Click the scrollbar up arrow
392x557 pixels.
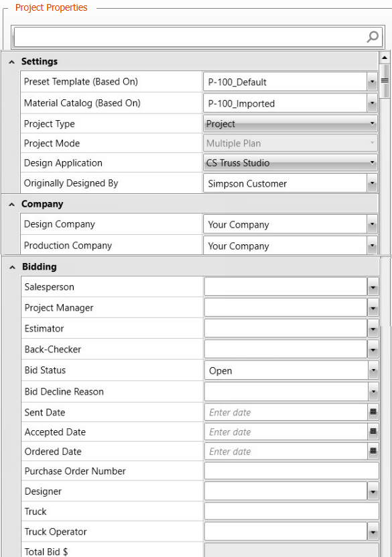tap(385, 58)
